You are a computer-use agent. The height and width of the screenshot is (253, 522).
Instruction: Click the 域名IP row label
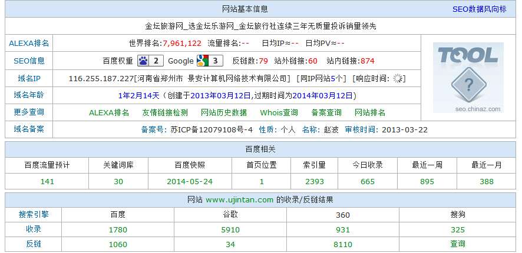(x=29, y=78)
